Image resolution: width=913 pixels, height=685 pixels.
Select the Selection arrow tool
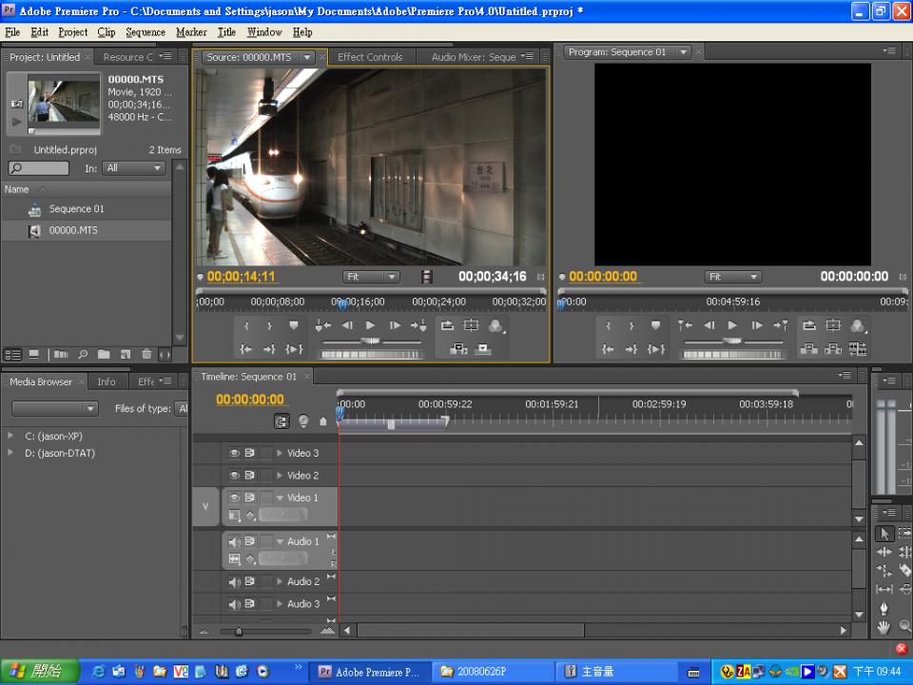(x=884, y=534)
